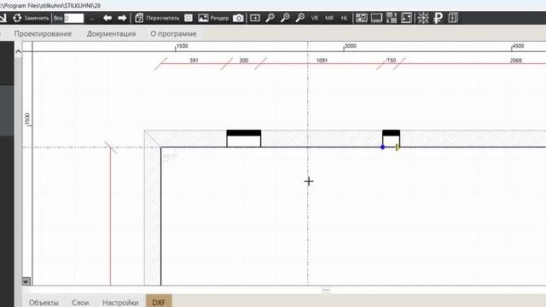Switch to the Слои tab
This screenshot has height=307, width=546.
[80, 303]
